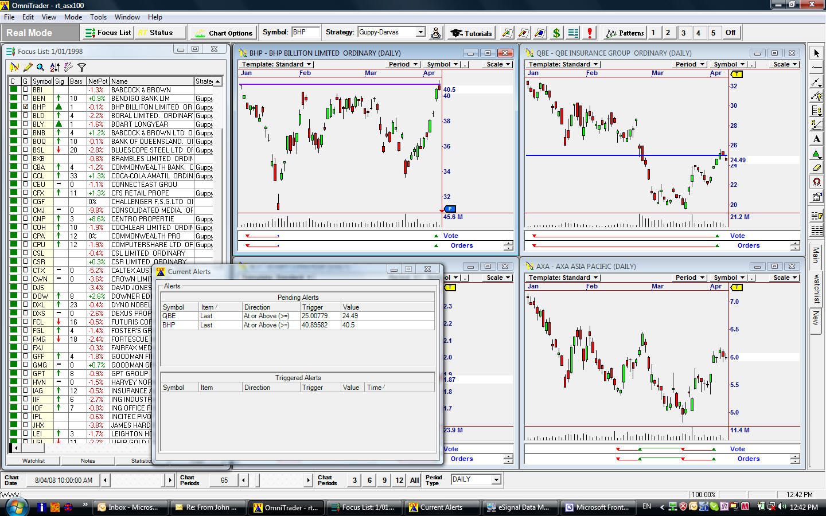Open the Period dropdown on QBE chart
826x516 pixels.
click(689, 64)
